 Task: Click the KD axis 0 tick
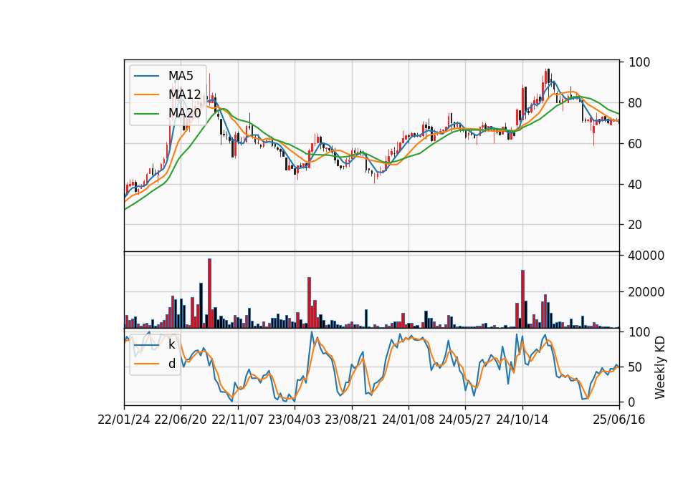(x=632, y=402)
